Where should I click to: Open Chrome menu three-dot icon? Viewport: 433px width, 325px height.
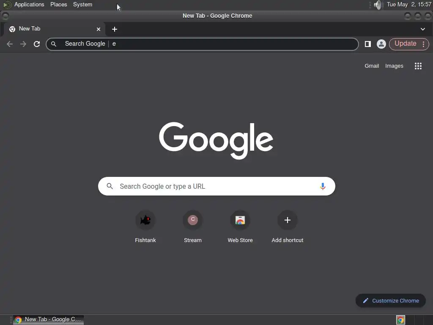pos(423,44)
